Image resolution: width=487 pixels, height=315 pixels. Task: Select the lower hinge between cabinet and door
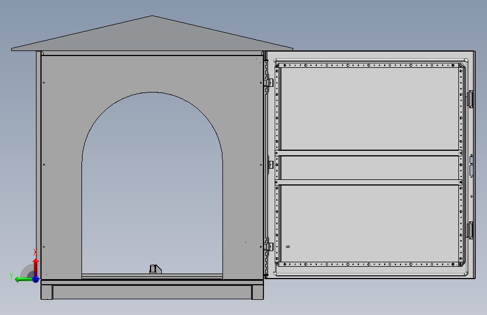click(x=268, y=247)
